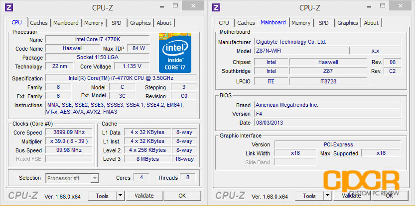Click the Code Name value 'Haswell'
This screenshot has width=415, height=206.
click(x=73, y=48)
